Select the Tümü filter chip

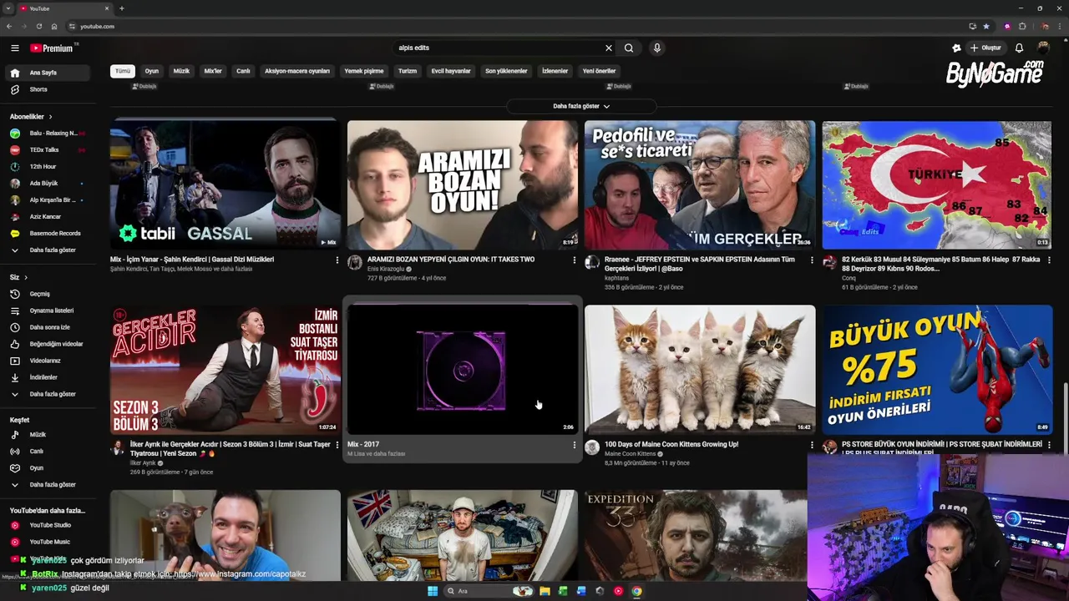point(123,71)
